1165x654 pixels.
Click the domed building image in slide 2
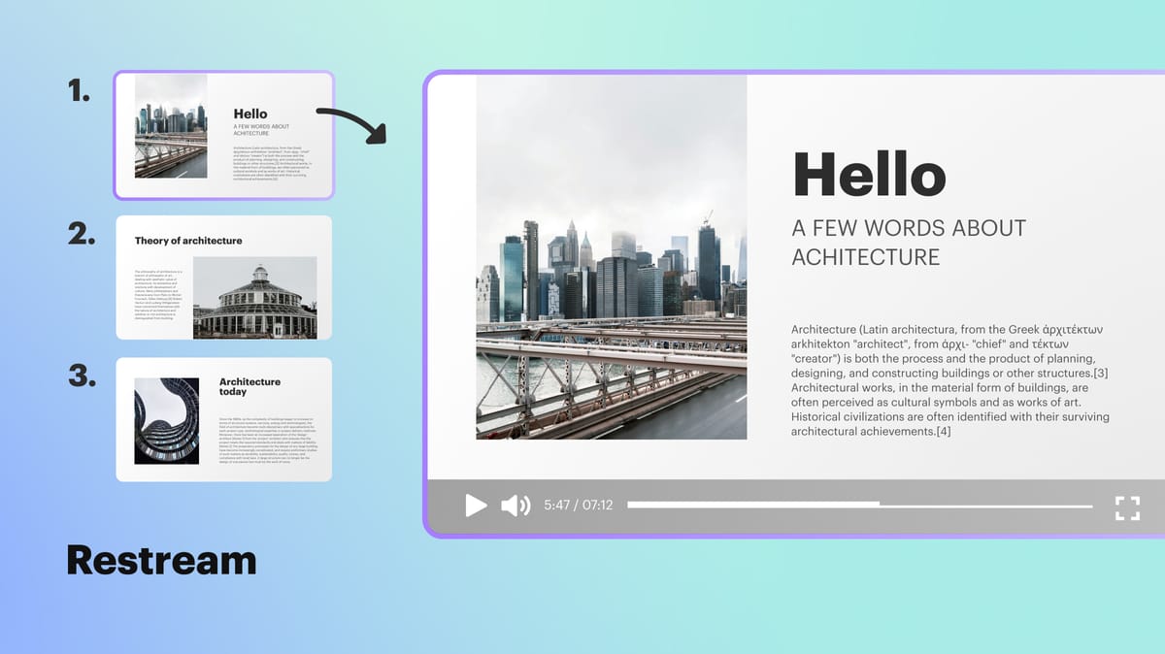point(254,298)
